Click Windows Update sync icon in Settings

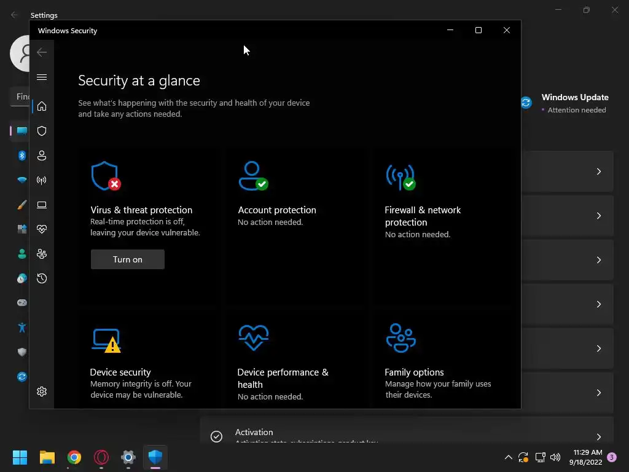(x=526, y=103)
